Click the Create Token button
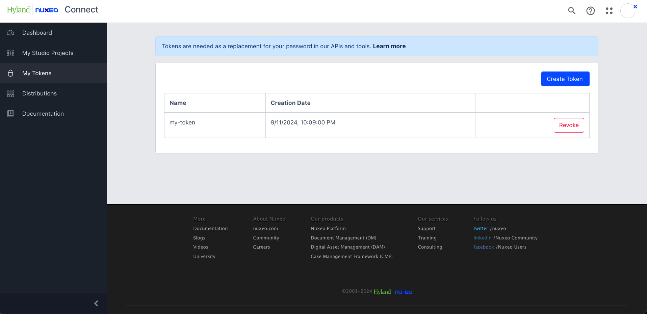The image size is (647, 314). click(565, 79)
